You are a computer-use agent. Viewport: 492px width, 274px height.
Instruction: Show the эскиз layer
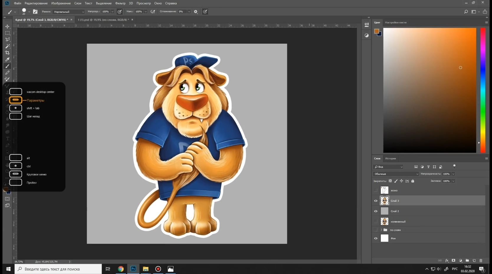(376, 190)
